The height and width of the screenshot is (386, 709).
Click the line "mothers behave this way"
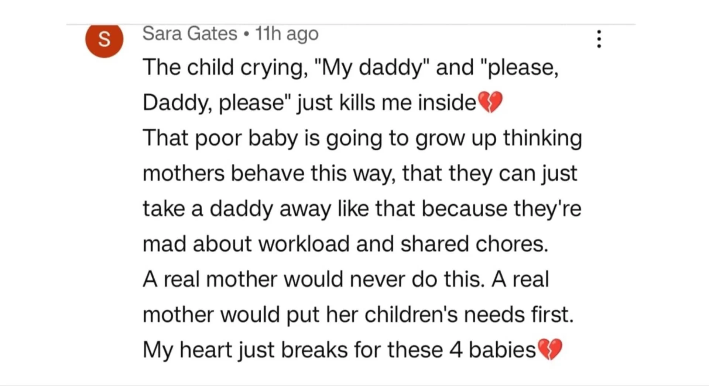(x=360, y=173)
